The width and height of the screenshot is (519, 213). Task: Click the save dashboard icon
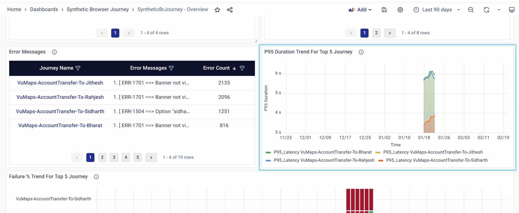[x=384, y=10]
